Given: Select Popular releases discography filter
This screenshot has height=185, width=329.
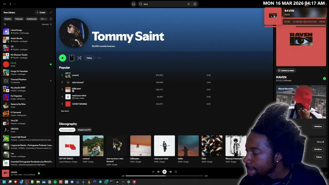Looking at the screenshot, I should point(67,130).
